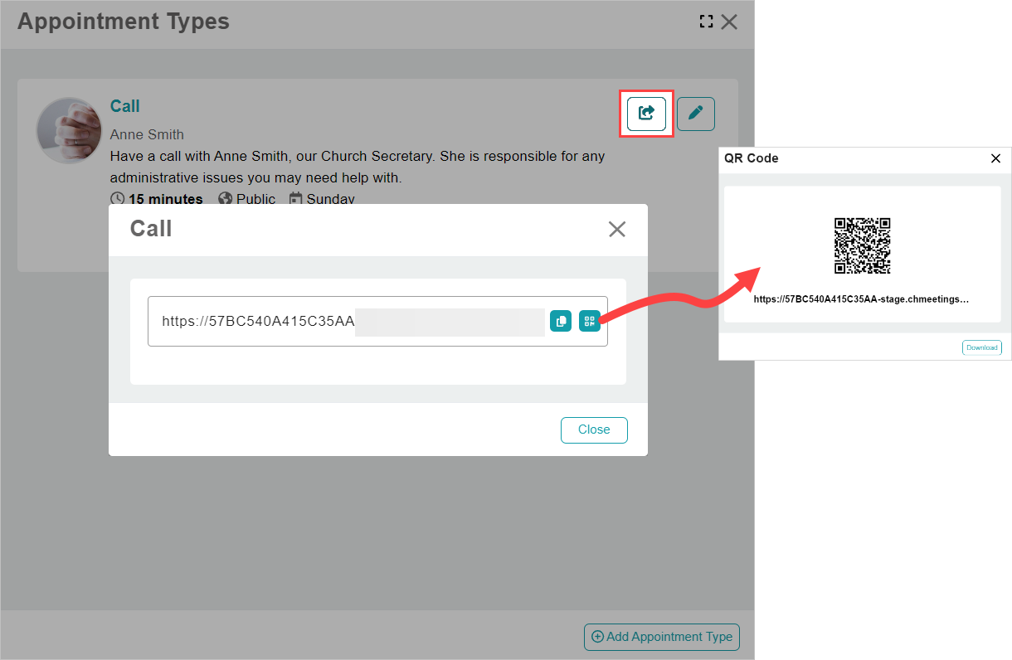
Task: Open QR code using the QR icon
Action: pyautogui.click(x=590, y=321)
